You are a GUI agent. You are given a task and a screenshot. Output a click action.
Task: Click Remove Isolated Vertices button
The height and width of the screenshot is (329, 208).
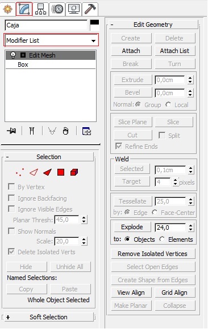point(153,254)
